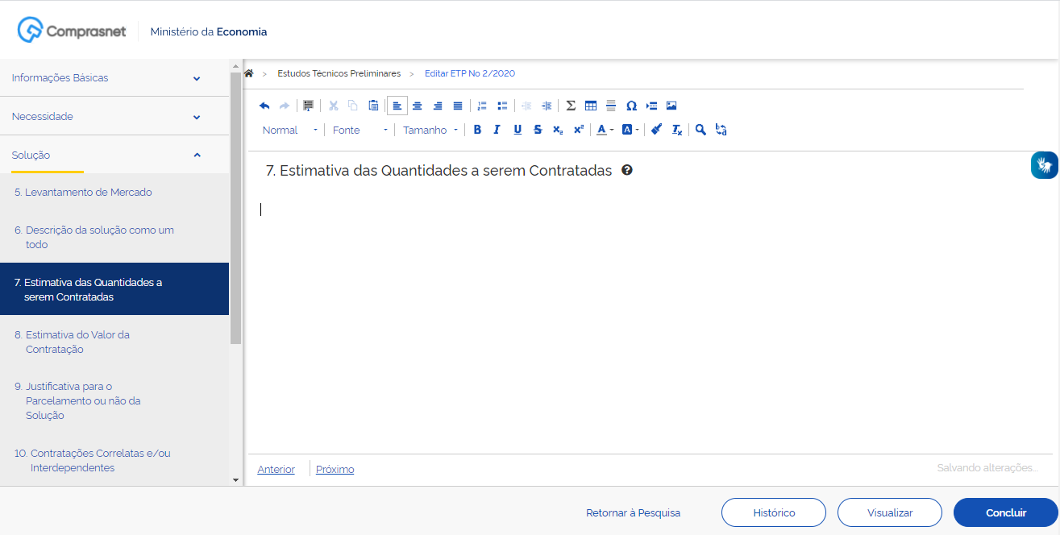
Task: Apply bold formatting to the text
Action: pyautogui.click(x=477, y=129)
